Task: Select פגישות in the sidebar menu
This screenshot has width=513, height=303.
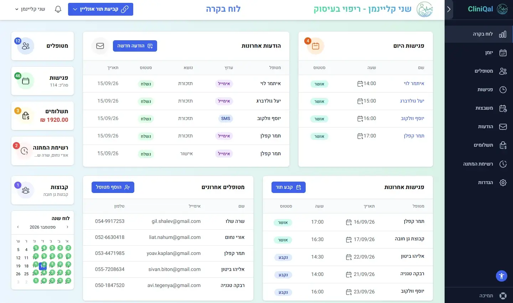Action: (x=479, y=90)
